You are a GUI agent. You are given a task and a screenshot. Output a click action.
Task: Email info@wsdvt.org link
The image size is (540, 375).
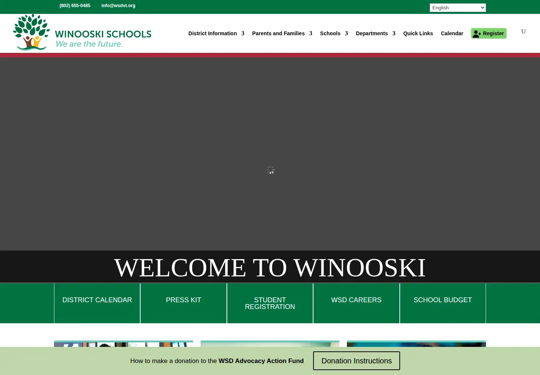pos(118,6)
